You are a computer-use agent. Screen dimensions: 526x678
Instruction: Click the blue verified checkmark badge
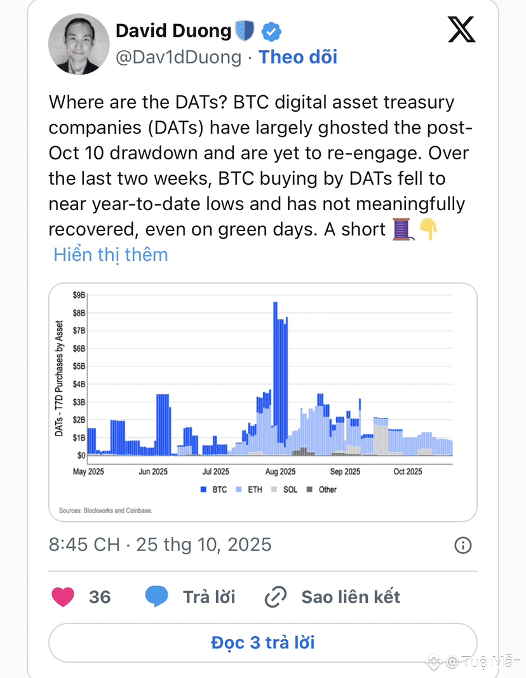pos(272,30)
